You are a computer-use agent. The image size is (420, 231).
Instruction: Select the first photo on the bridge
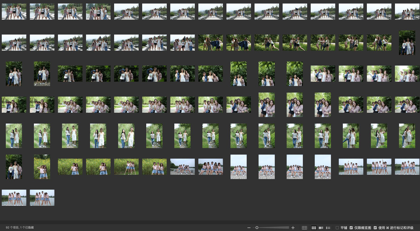pos(14,12)
